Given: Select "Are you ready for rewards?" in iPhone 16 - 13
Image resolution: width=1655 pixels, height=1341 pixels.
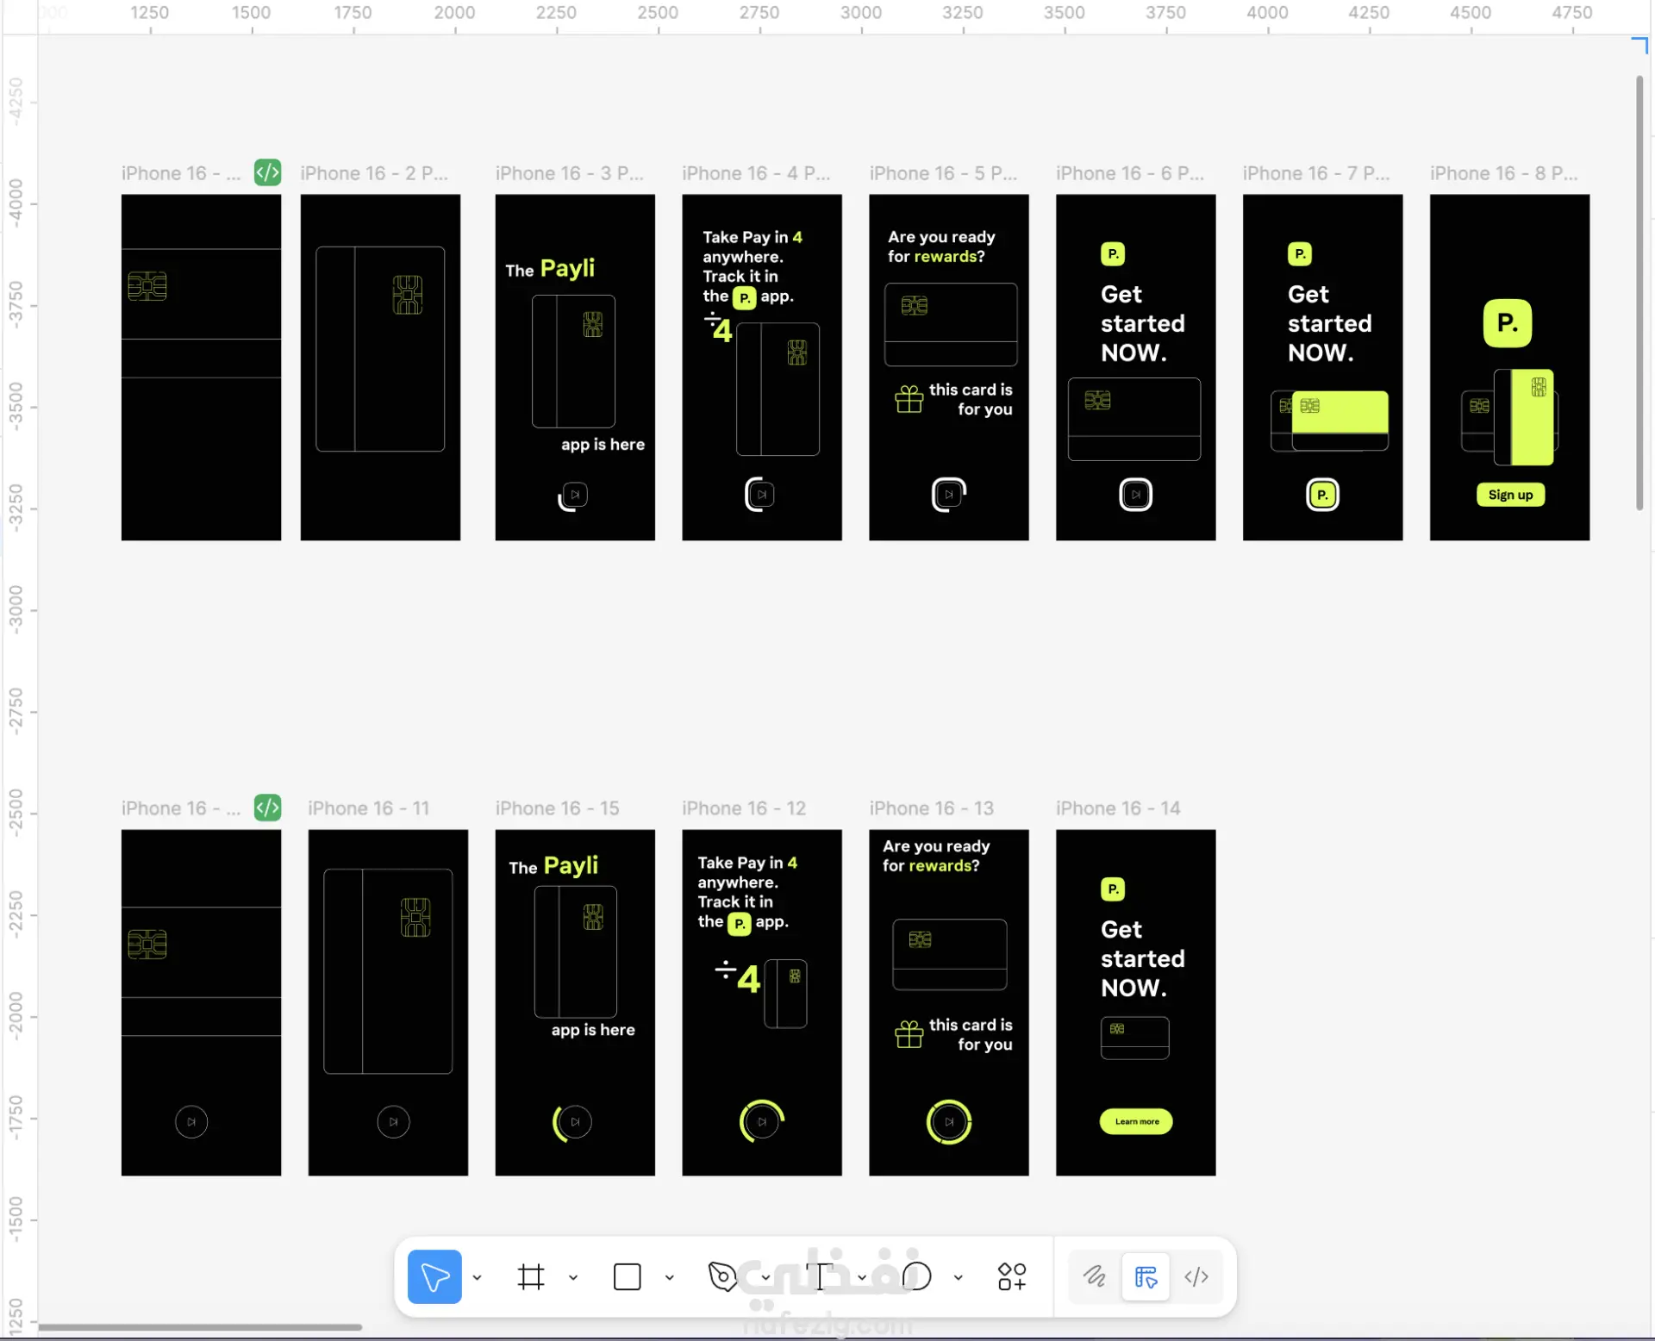Looking at the screenshot, I should pyautogui.click(x=936, y=856).
